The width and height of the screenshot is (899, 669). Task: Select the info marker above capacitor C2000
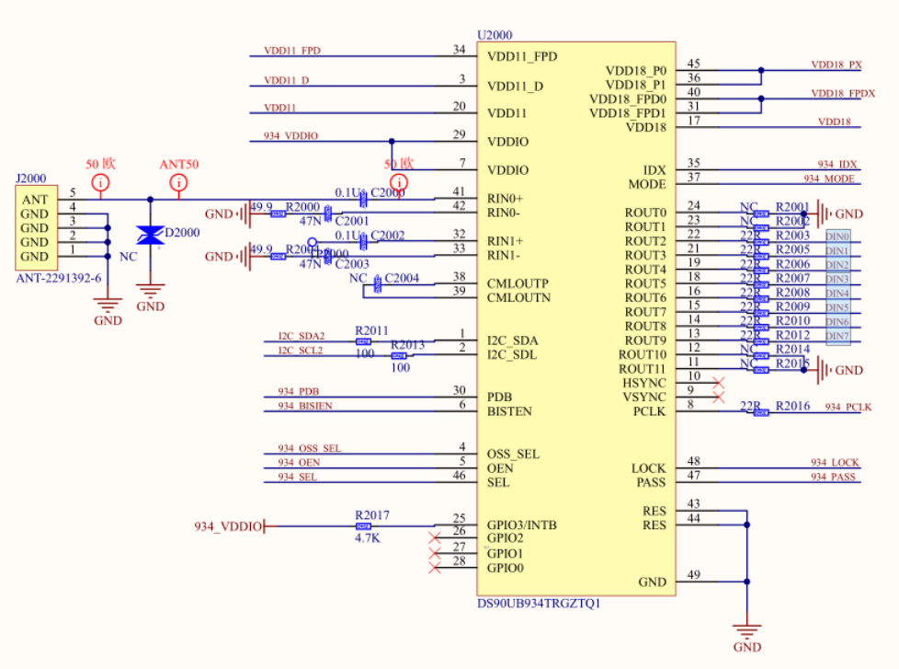[398, 183]
